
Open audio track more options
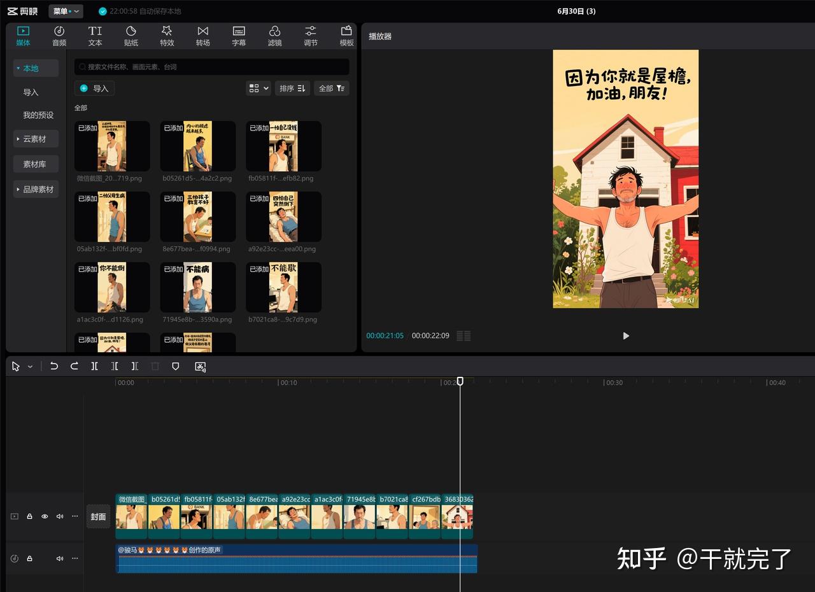click(75, 558)
